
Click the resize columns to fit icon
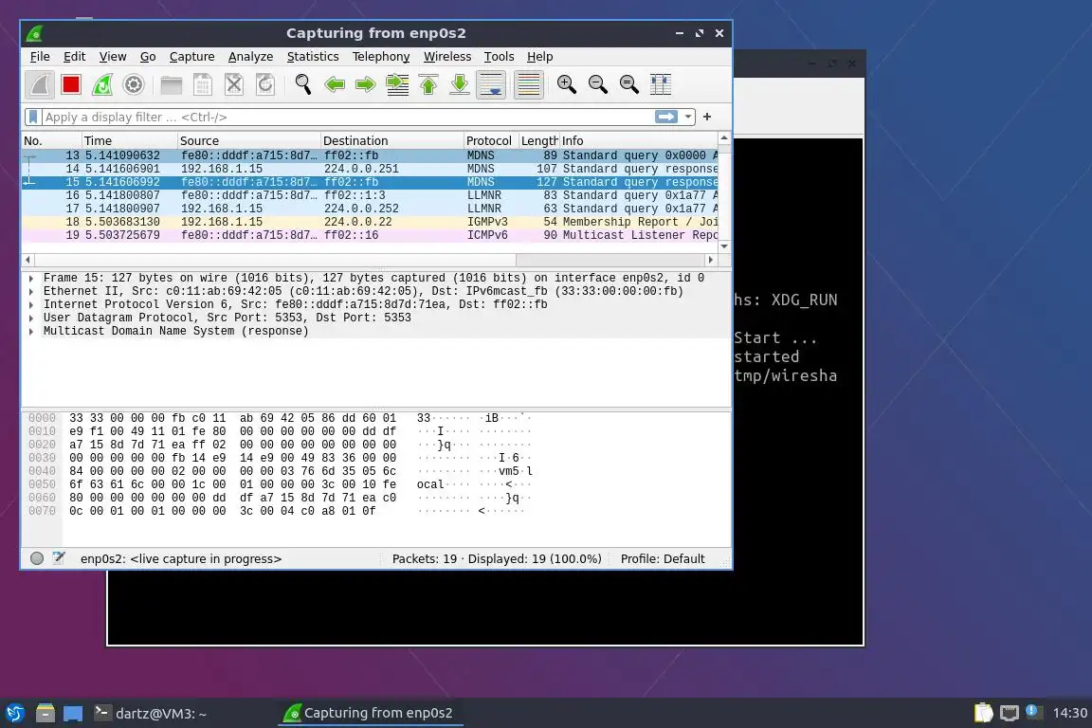click(660, 85)
